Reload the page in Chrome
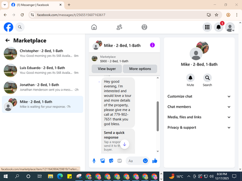 tap(22, 15)
